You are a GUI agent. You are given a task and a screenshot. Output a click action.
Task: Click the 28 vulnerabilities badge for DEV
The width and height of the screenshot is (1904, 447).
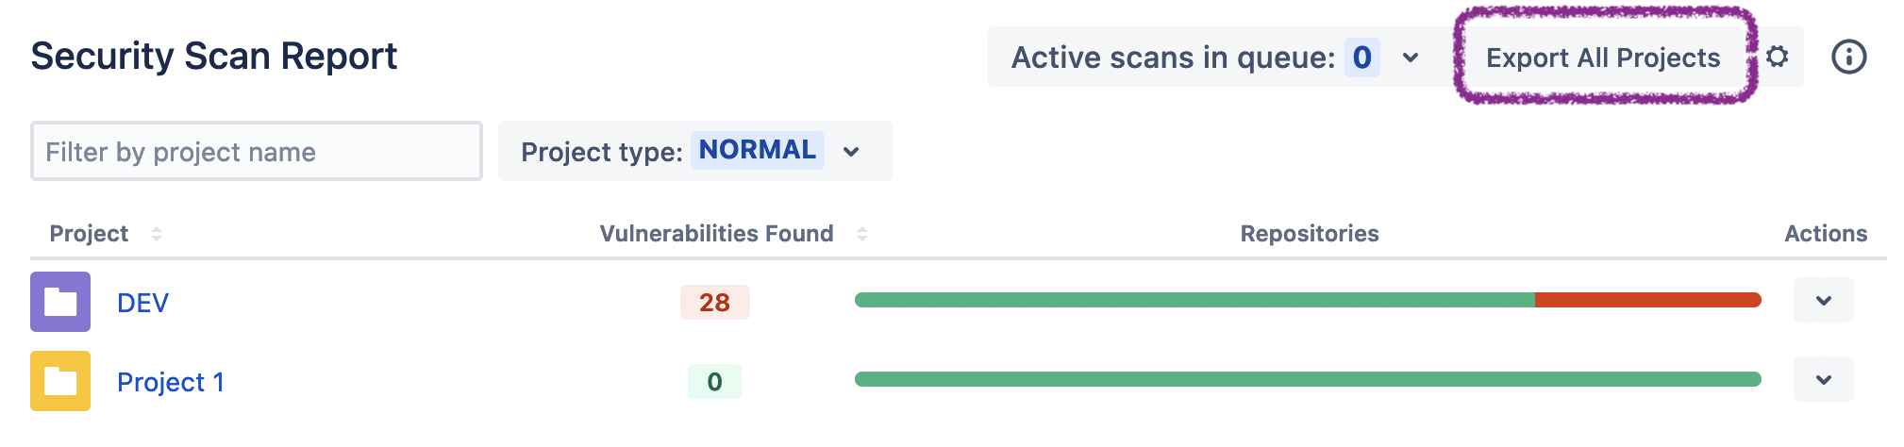pyautogui.click(x=714, y=303)
